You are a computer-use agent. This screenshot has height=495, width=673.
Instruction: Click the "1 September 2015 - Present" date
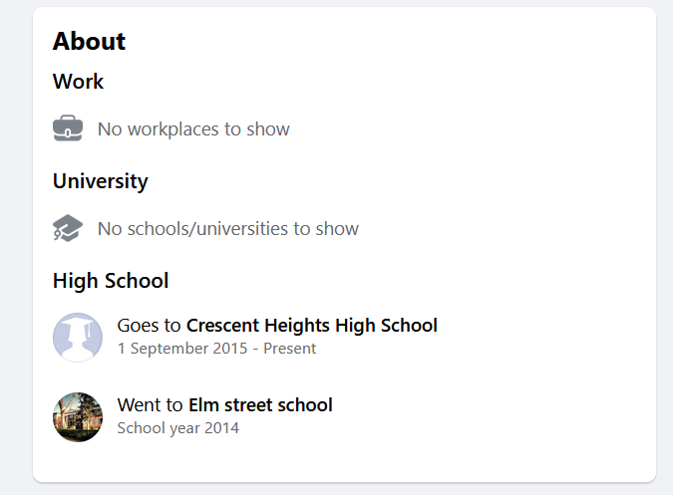[216, 349]
